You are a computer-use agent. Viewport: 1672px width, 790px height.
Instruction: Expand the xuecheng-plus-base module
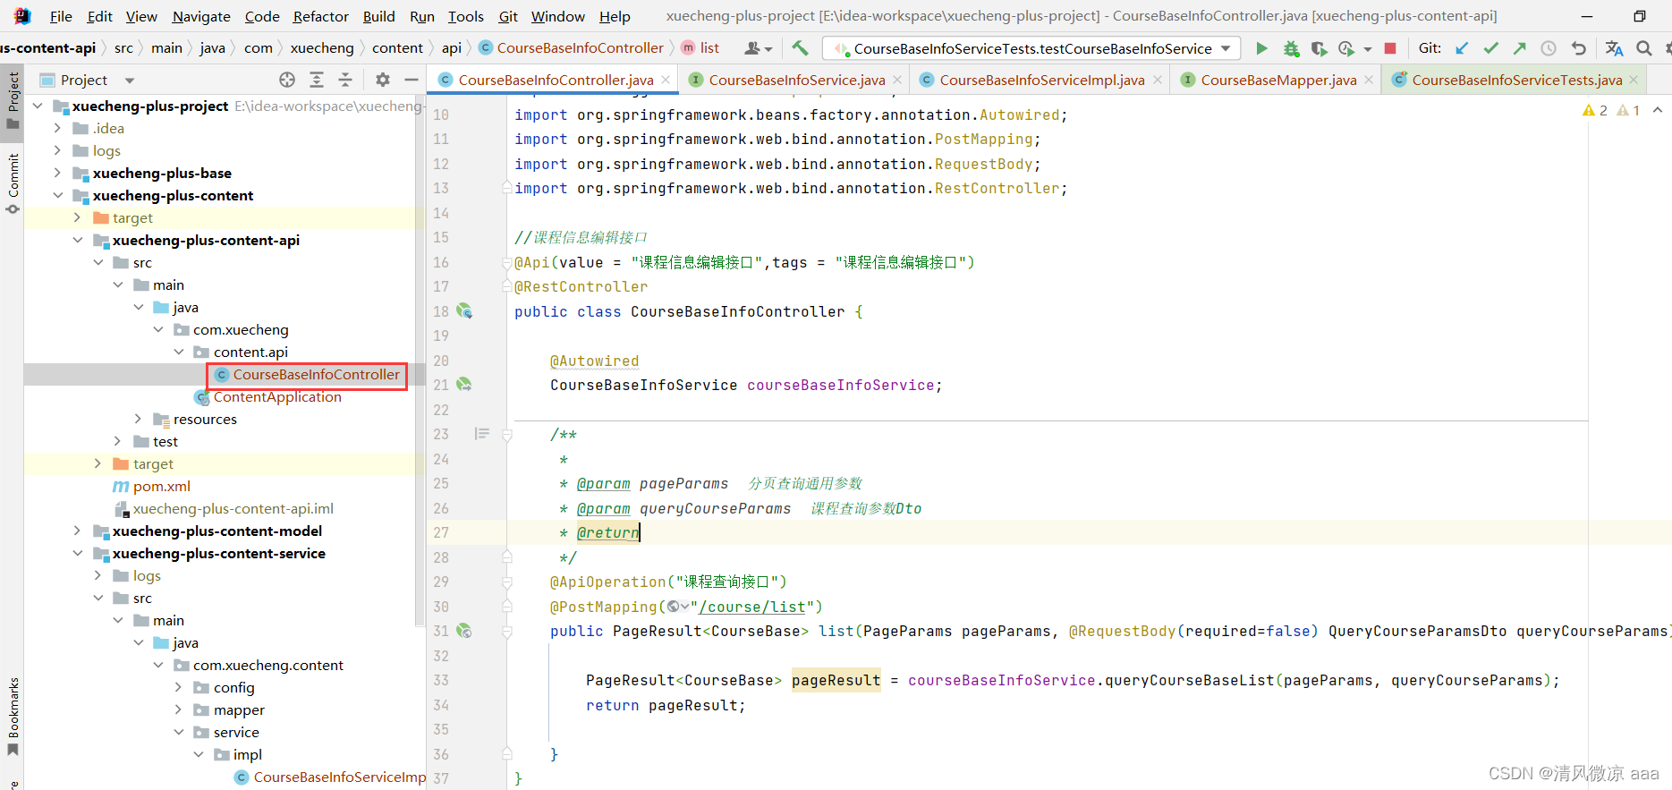point(57,173)
